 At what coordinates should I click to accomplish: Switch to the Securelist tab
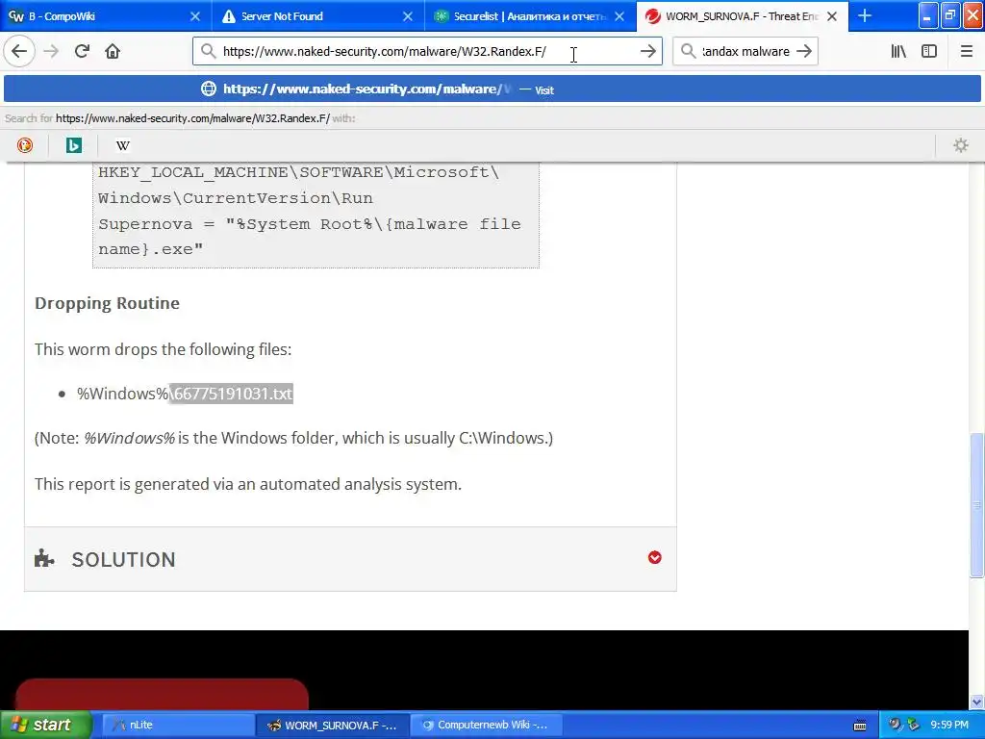point(530,16)
